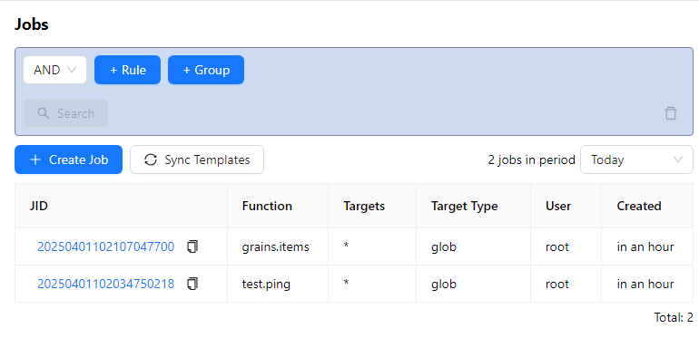Click root user in test.ping row

click(557, 285)
